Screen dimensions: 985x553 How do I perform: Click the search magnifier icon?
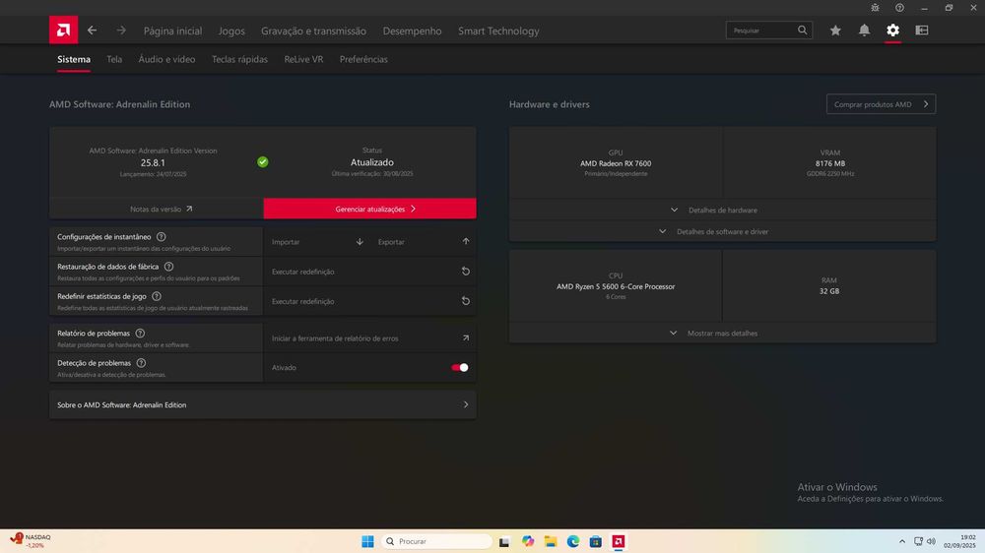802,31
